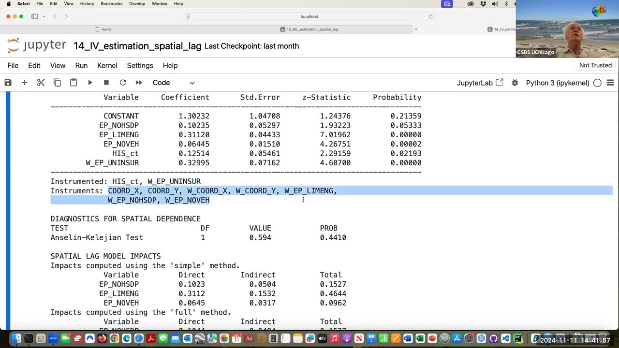Viewport: 619px width, 348px height.
Task: Open the Jupyter Help menu
Action: coord(170,65)
